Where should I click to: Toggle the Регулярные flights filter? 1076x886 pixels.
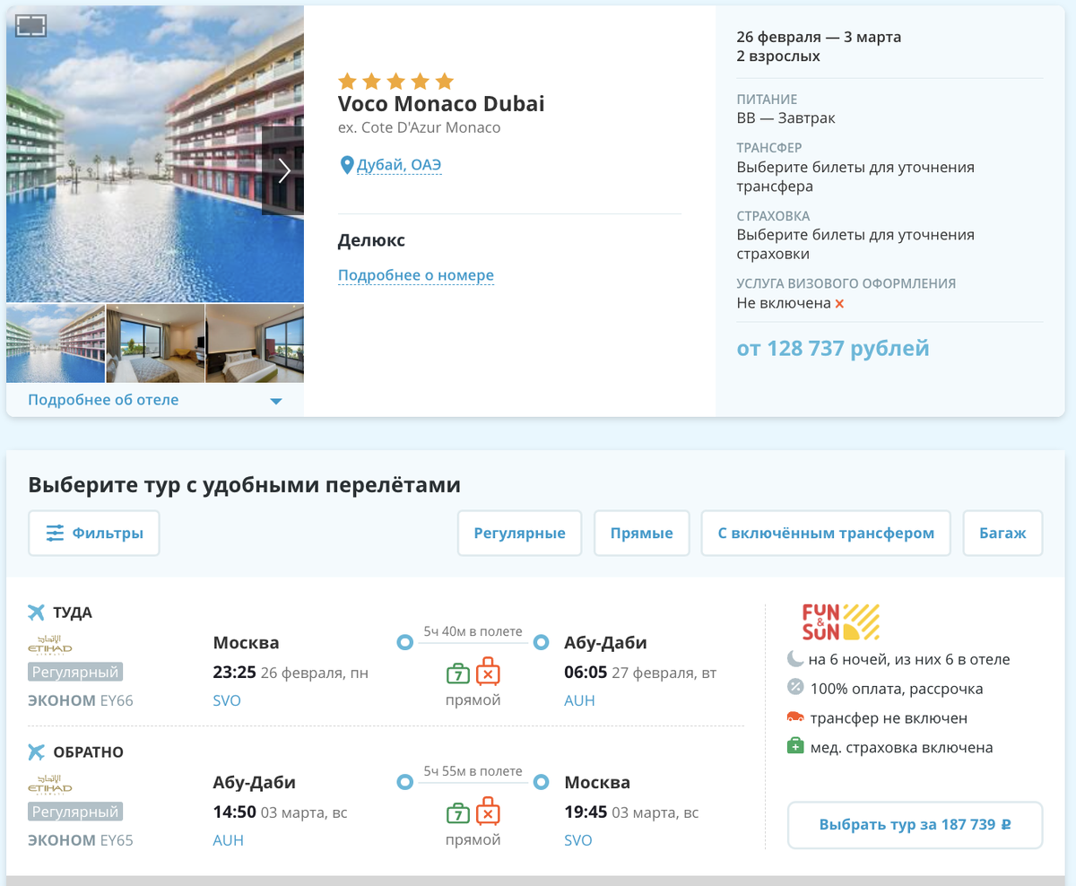point(519,534)
